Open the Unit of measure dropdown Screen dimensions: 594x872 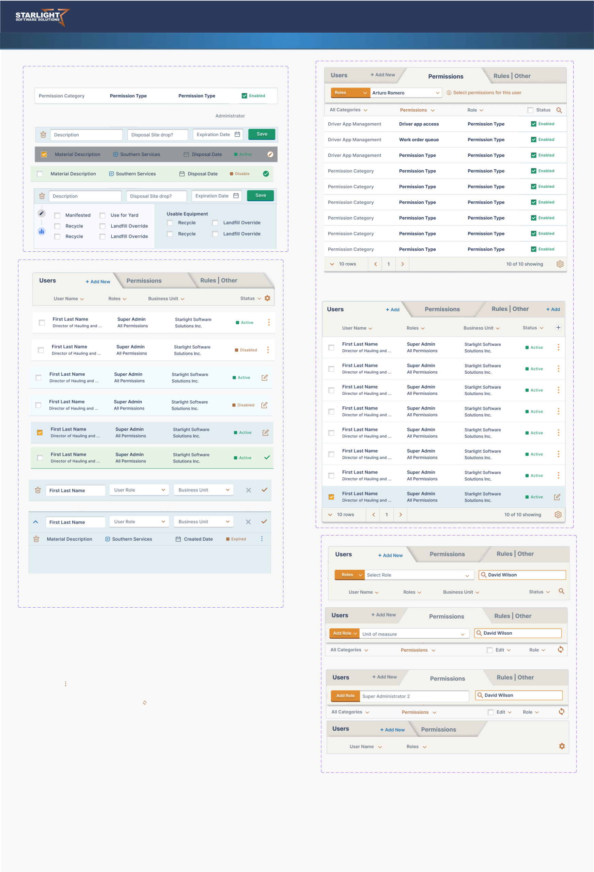(x=413, y=634)
